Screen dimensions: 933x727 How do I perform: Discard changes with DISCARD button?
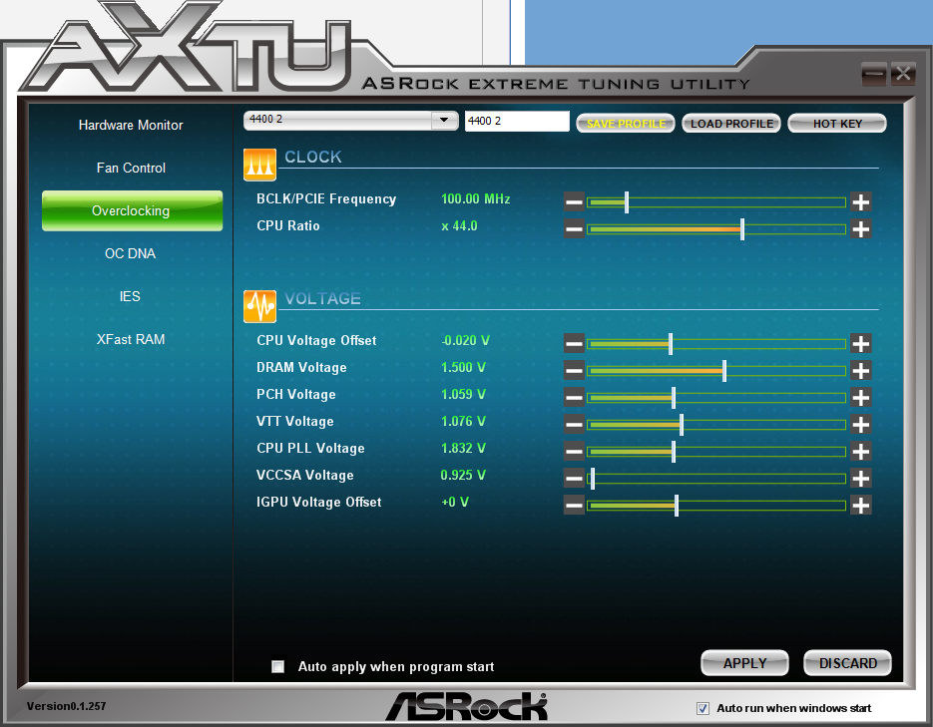(848, 663)
